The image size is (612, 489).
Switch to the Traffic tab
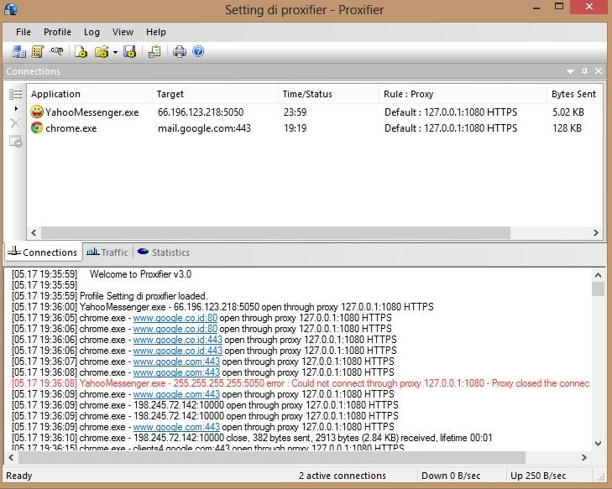click(107, 252)
